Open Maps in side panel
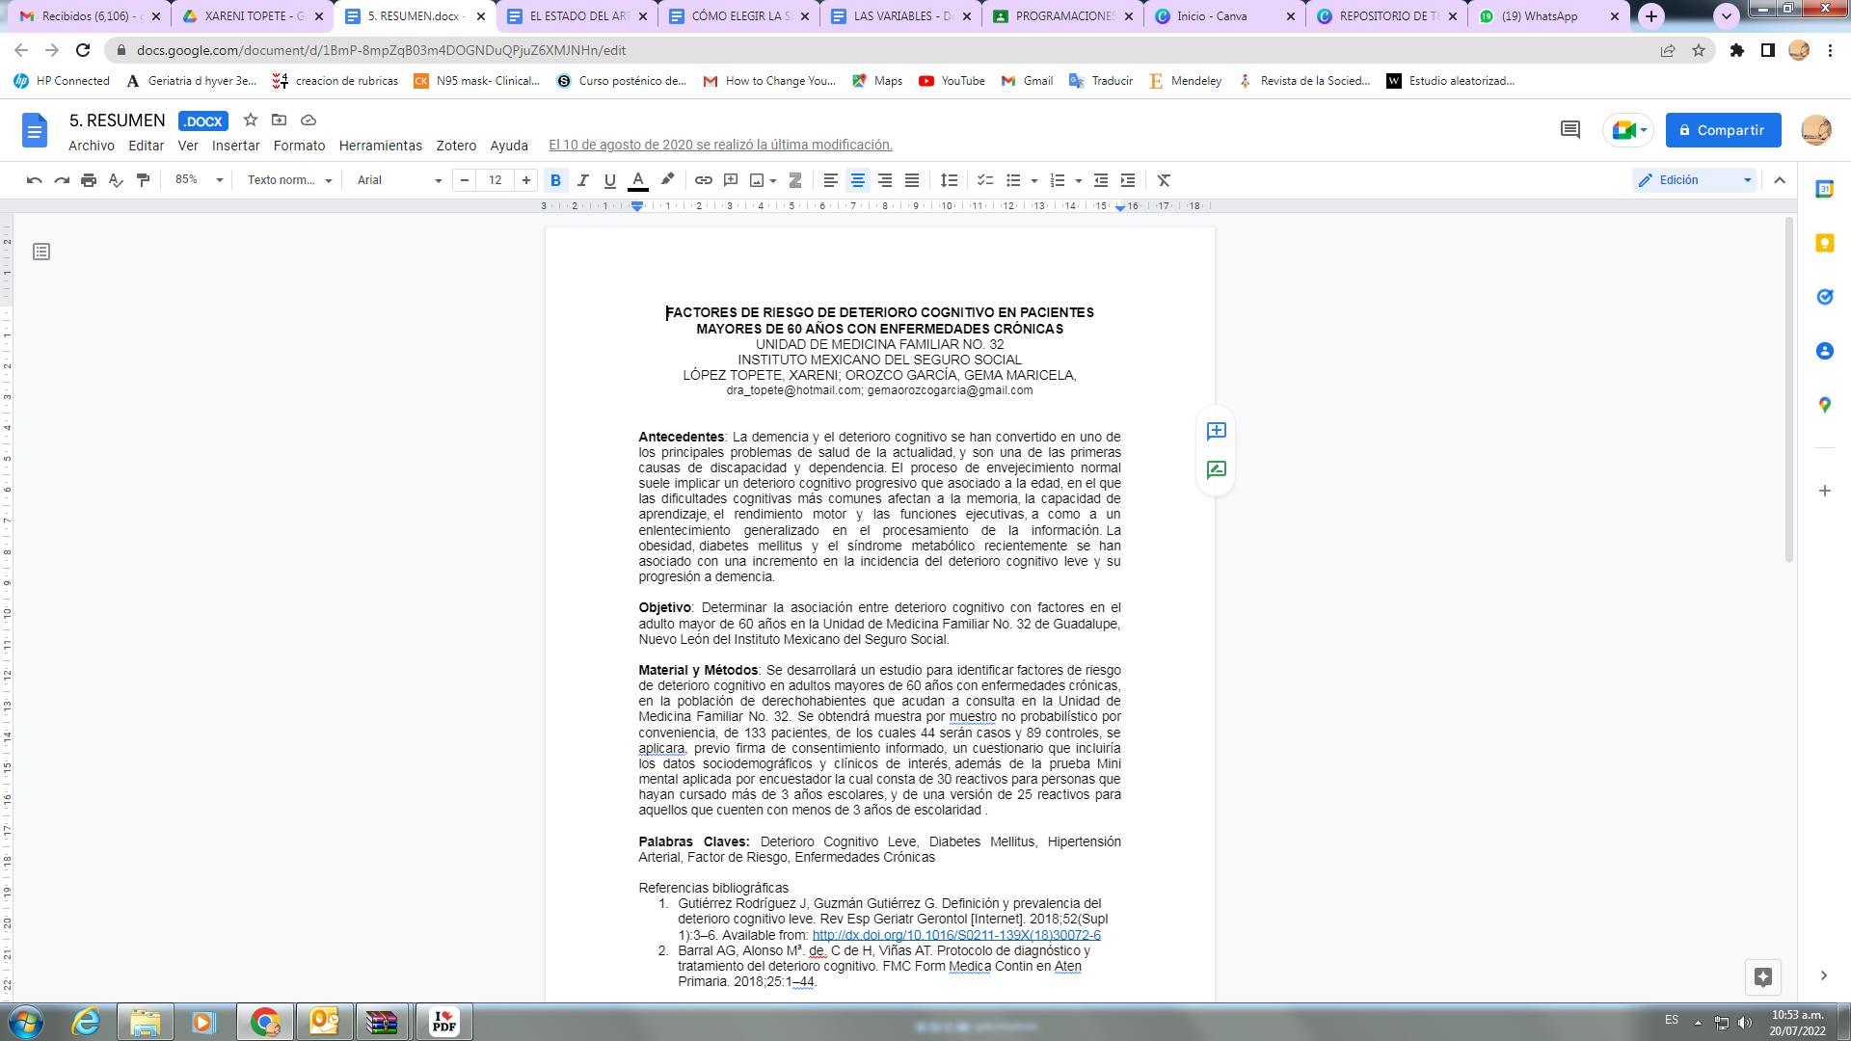 pos(1824,405)
